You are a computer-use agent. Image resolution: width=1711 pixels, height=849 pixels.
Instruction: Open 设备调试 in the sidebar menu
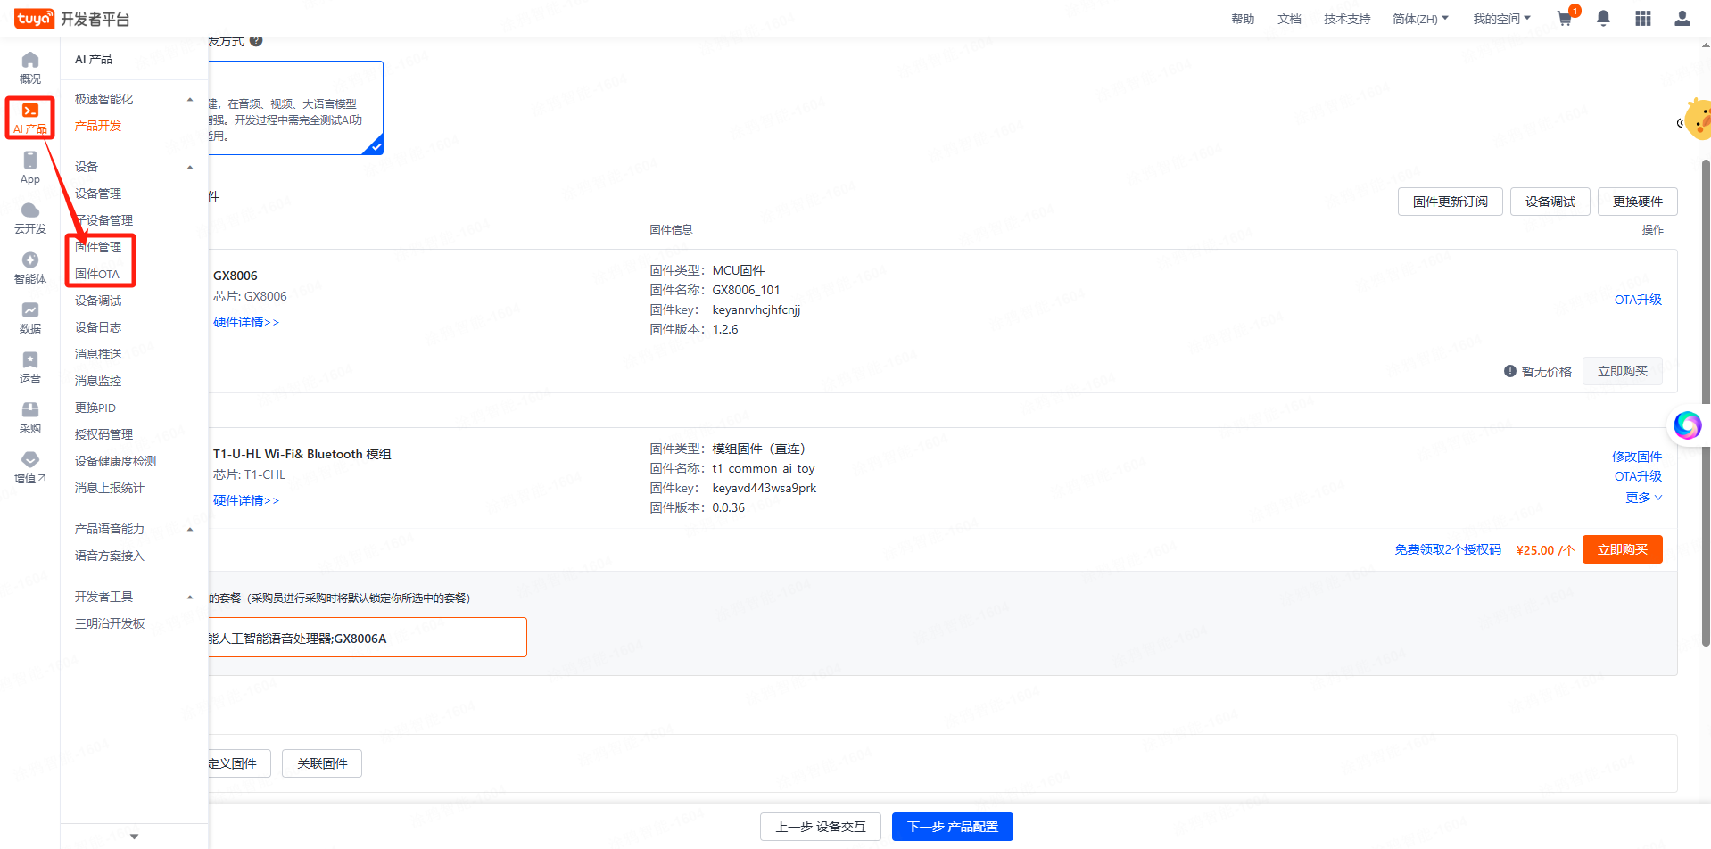(x=98, y=301)
